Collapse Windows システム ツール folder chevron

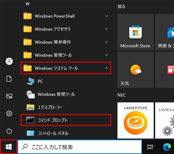(106, 68)
